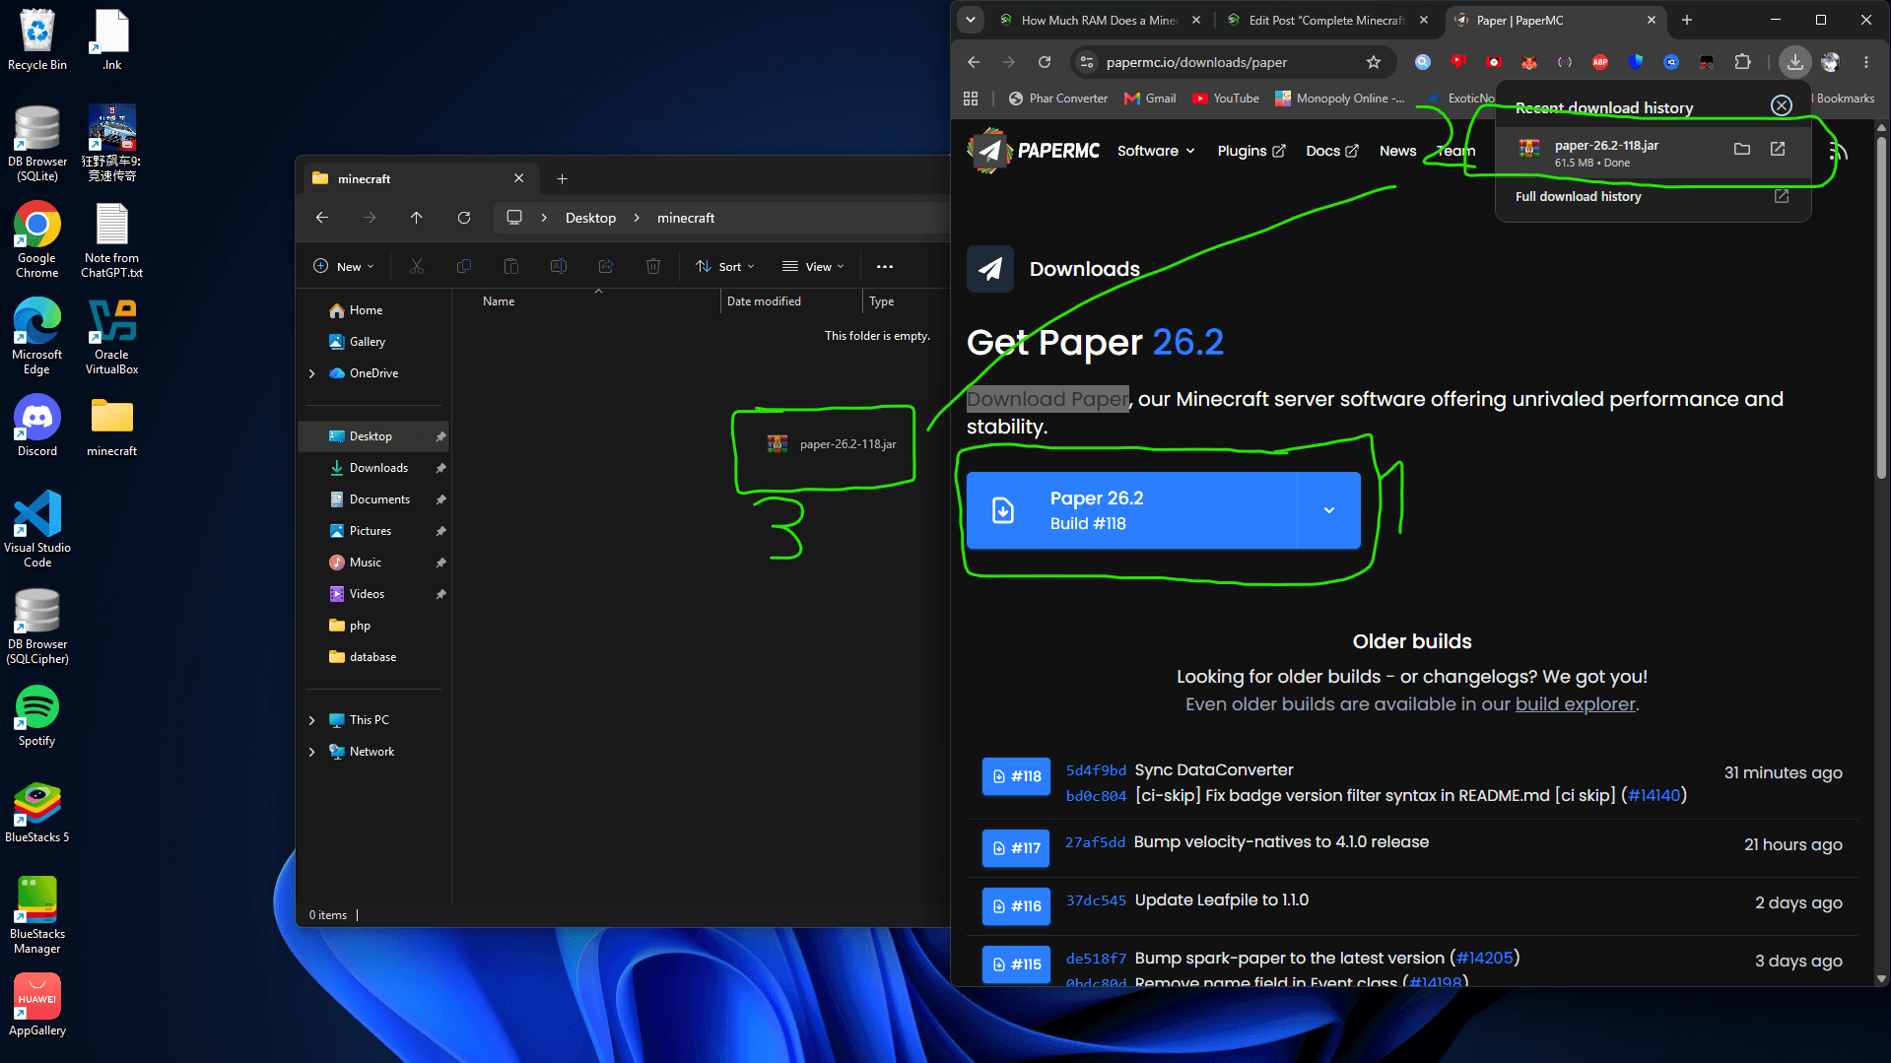Image resolution: width=1891 pixels, height=1063 pixels.
Task: Open the Sort dropdown in Explorer
Action: tap(725, 266)
